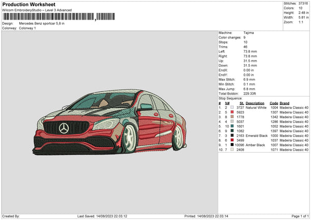Click thread code 1071
Image resolution: width=311 pixels, height=220 pixels.
(274, 150)
